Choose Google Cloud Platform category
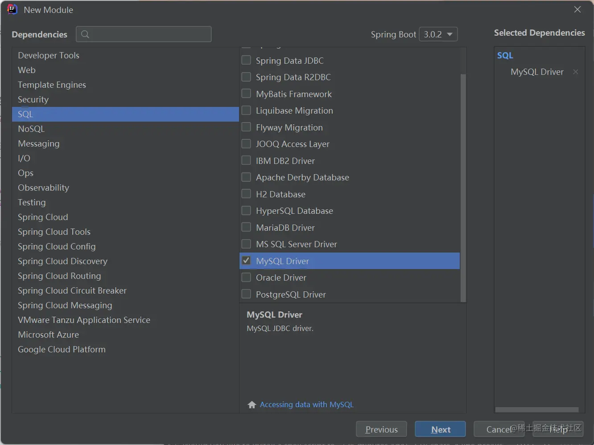Viewport: 594px width, 445px height. click(x=125, y=349)
